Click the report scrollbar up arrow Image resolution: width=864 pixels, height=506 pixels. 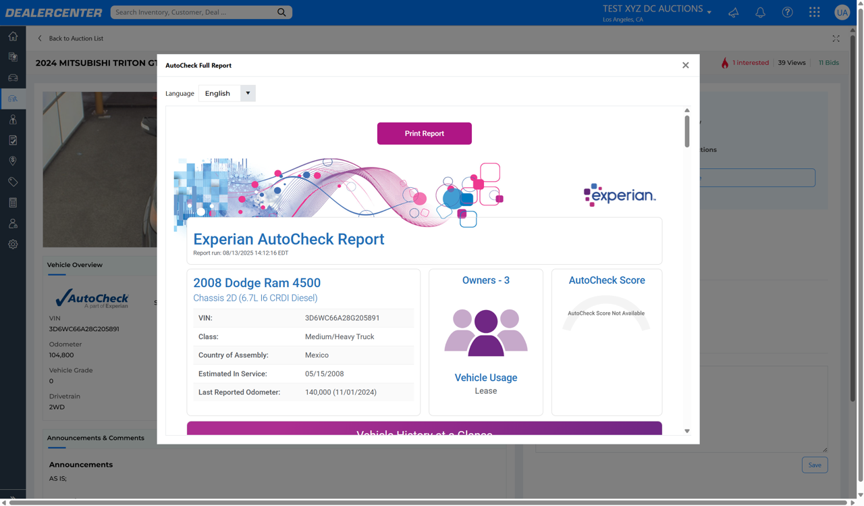click(x=687, y=110)
